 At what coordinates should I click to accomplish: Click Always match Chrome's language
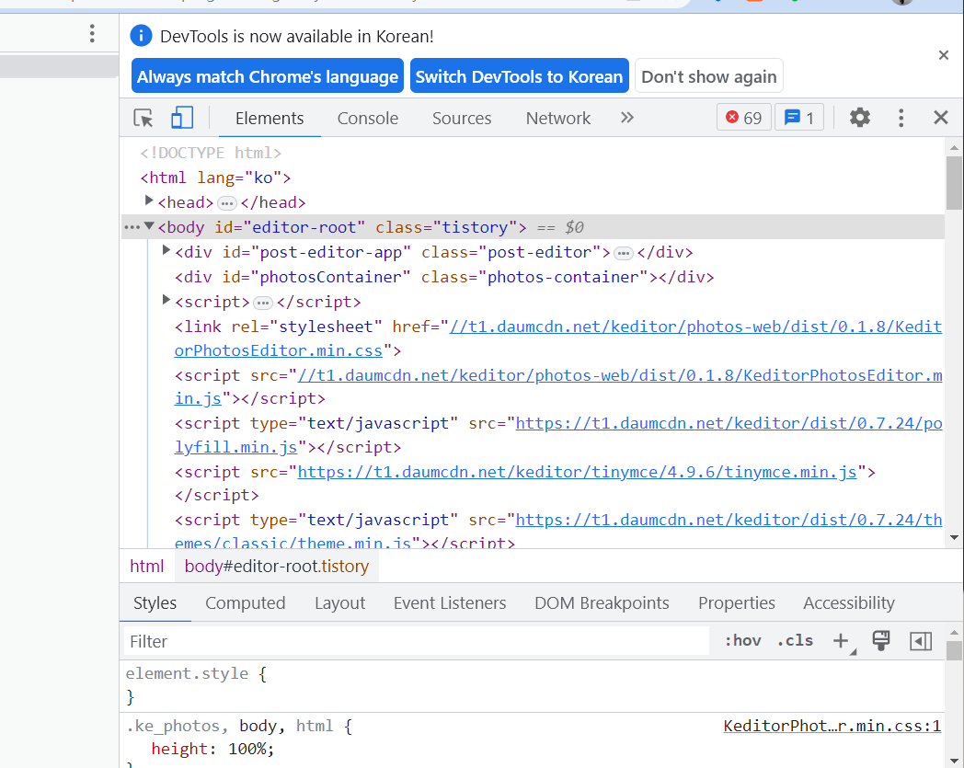[x=268, y=76]
